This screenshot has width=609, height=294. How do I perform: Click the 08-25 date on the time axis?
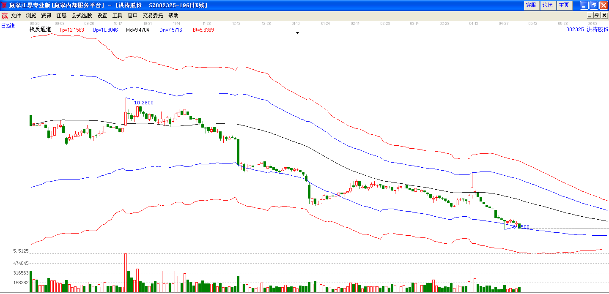pyautogui.click(x=35, y=24)
